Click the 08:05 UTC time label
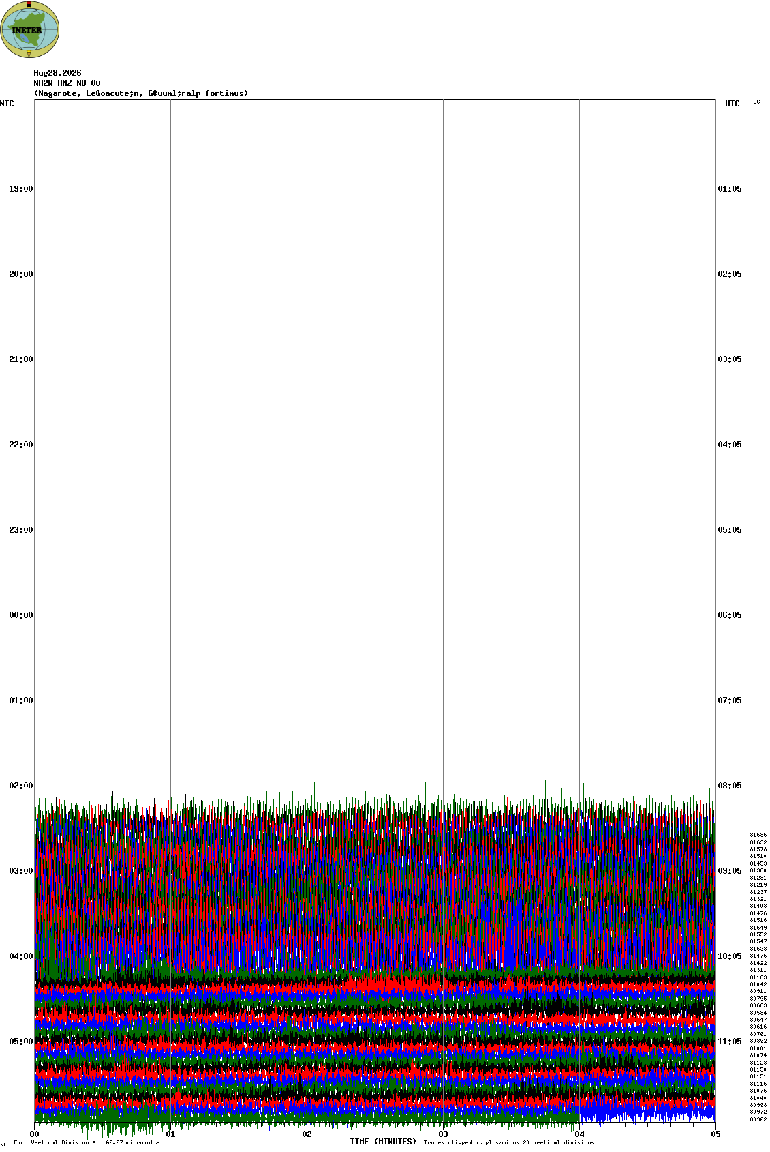The image size is (770, 1152). (730, 786)
